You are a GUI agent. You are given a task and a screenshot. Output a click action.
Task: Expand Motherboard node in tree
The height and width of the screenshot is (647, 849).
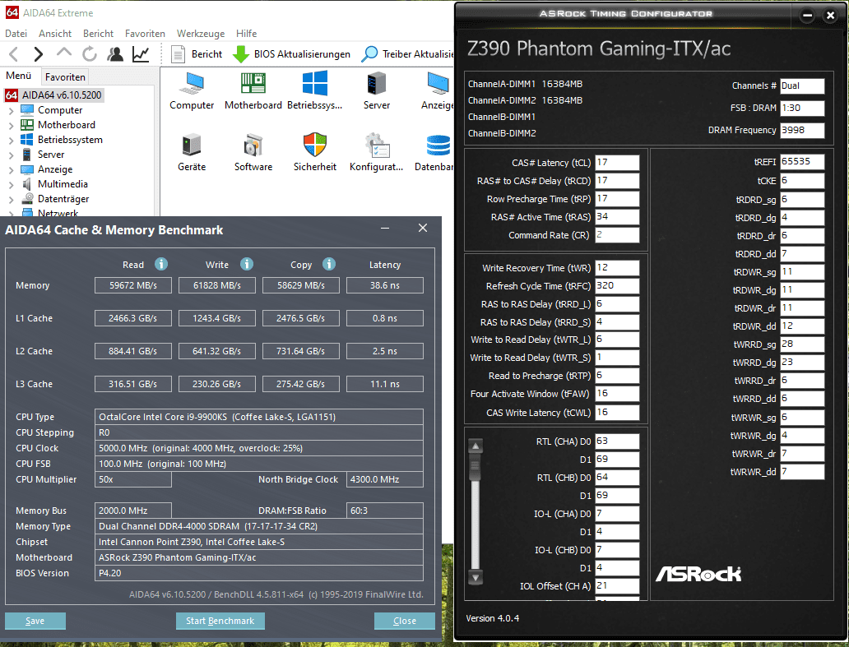coord(12,125)
